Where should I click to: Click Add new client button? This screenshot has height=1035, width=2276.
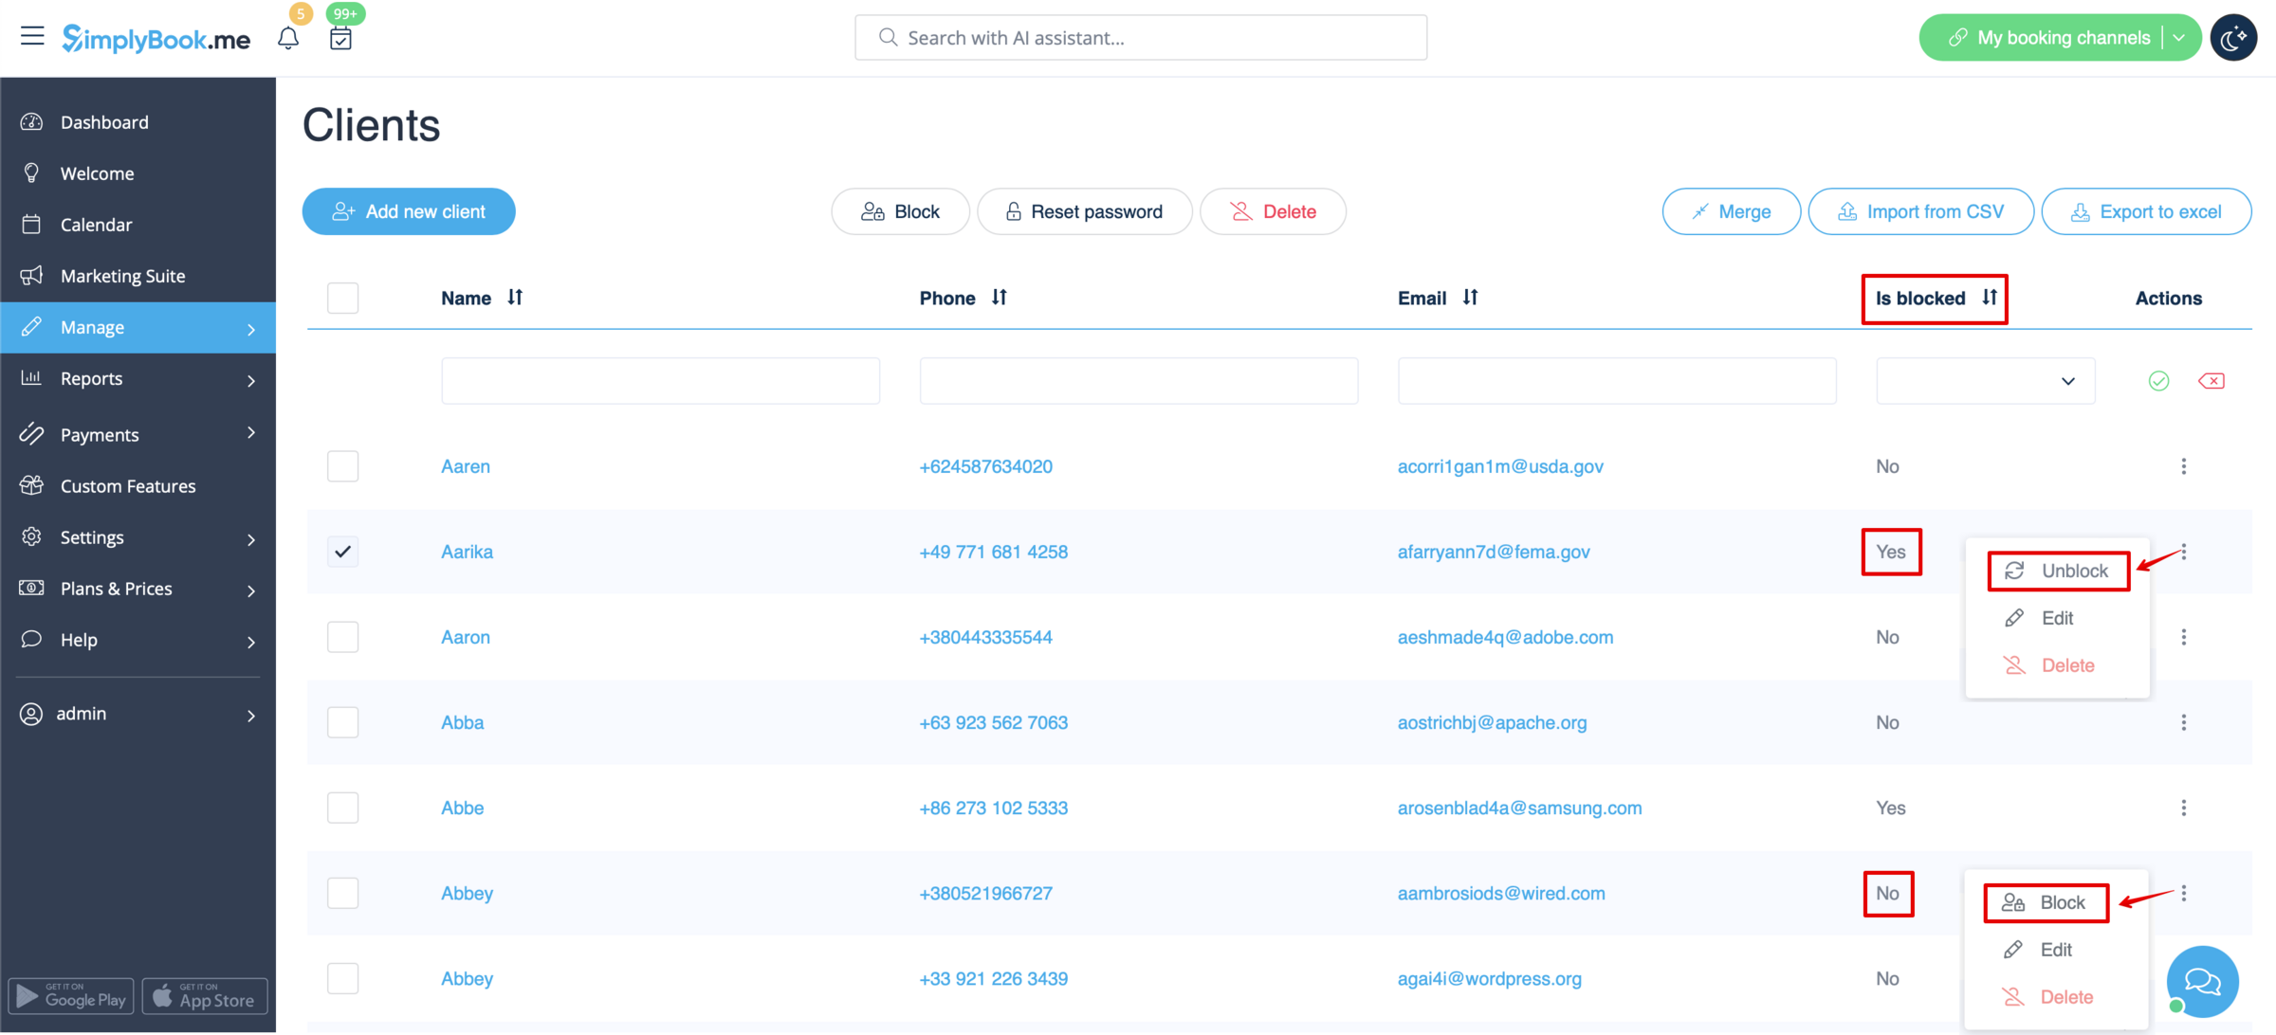[409, 211]
